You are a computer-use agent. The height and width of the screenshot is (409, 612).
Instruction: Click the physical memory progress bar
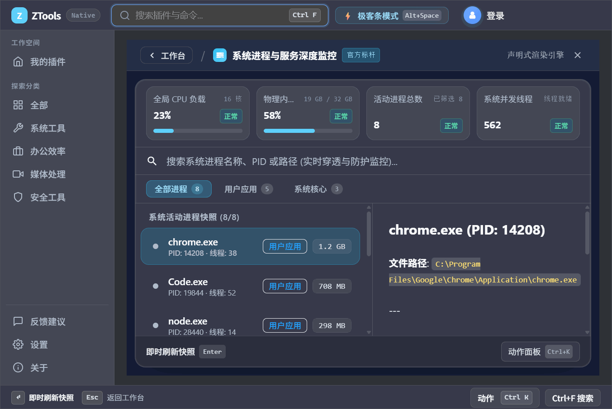click(308, 131)
